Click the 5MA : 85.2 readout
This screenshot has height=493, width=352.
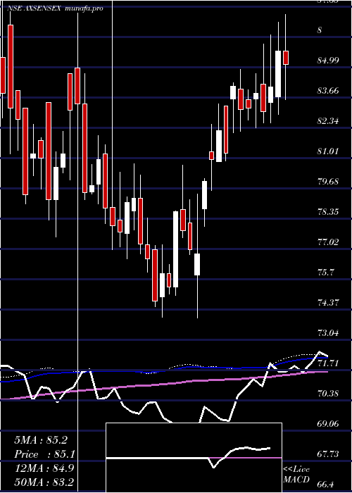41,440
